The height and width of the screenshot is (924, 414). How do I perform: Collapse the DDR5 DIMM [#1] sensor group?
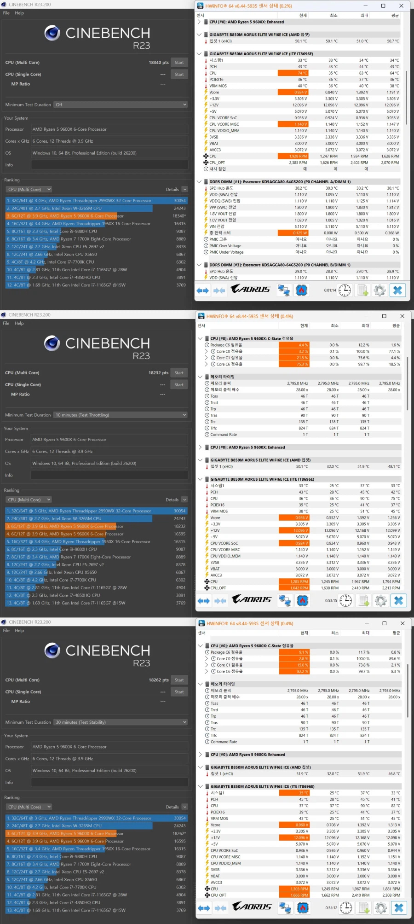(199, 182)
